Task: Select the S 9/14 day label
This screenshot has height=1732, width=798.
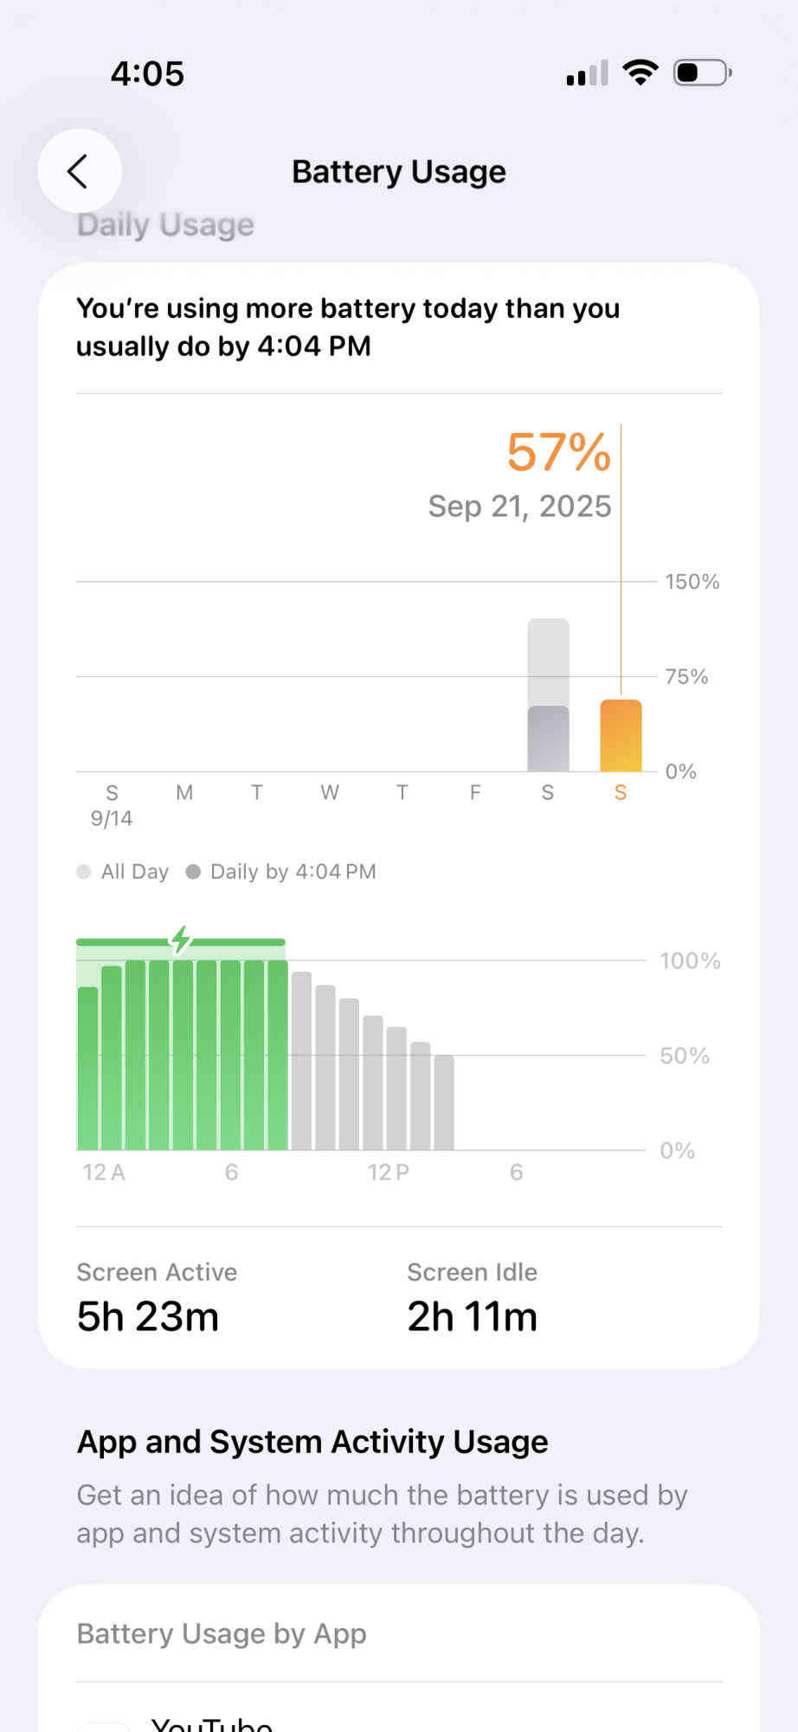Action: click(x=112, y=805)
